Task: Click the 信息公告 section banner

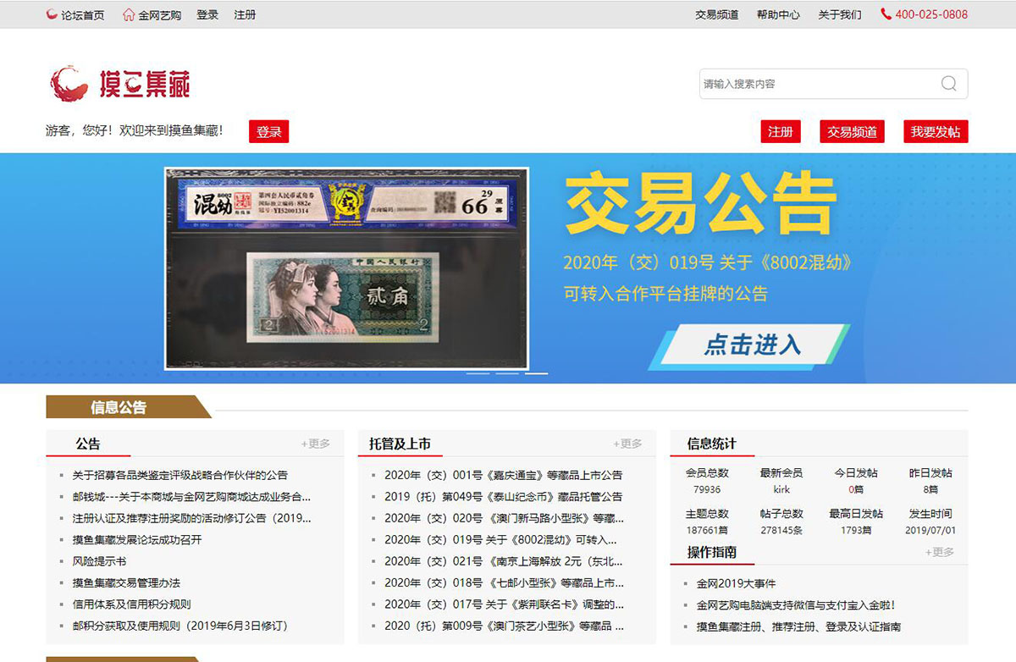Action: (127, 407)
